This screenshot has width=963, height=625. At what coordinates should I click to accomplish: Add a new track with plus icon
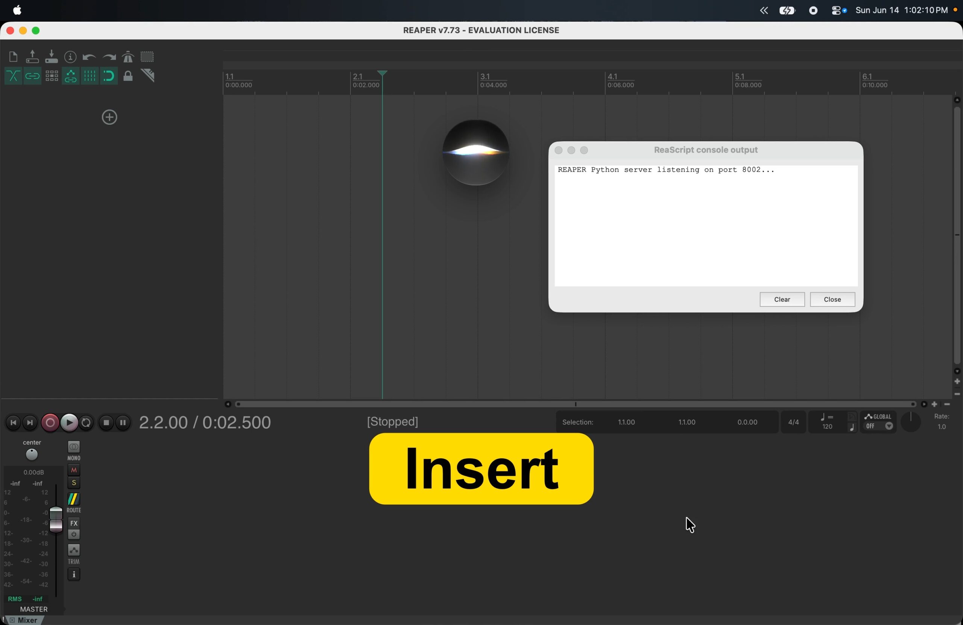pyautogui.click(x=109, y=118)
